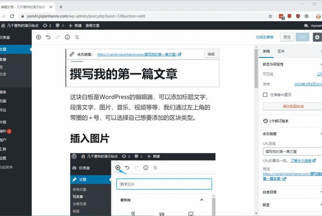Click 切换到草稿 link
This screenshot has width=322, height=216.
(x=264, y=37)
